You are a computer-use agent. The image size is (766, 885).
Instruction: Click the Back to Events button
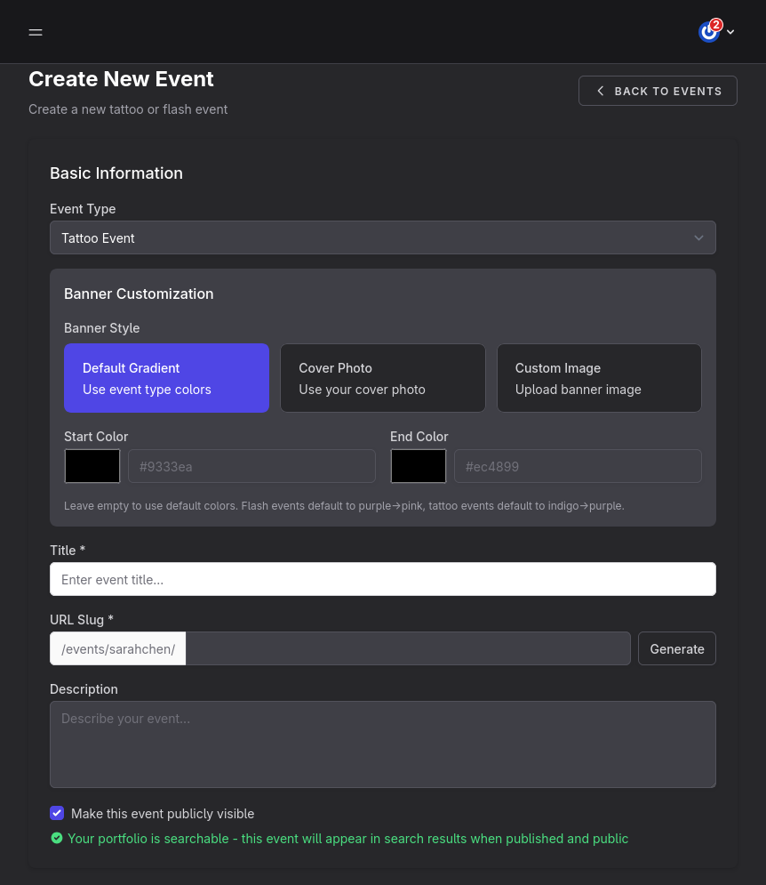point(658,91)
